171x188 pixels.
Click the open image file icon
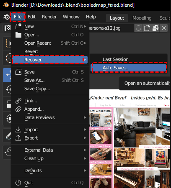point(155,28)
